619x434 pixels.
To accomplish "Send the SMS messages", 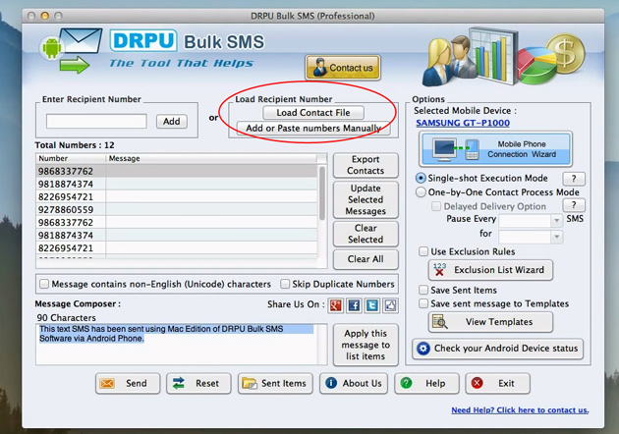I will coord(128,383).
